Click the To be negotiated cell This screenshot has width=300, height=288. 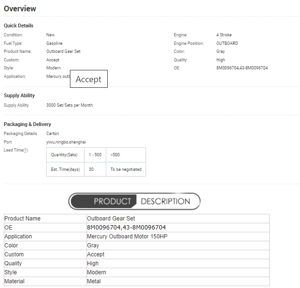[x=126, y=169]
